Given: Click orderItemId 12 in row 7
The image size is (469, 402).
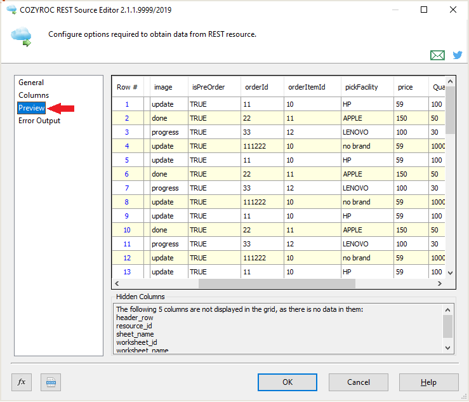Looking at the screenshot, I should click(313, 188).
